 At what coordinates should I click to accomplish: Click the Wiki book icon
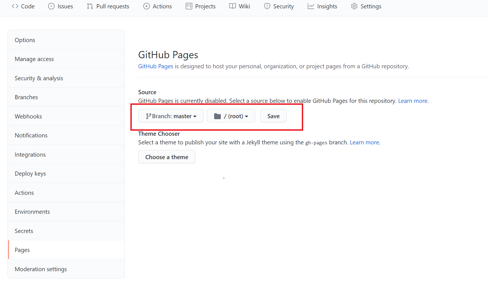233,6
